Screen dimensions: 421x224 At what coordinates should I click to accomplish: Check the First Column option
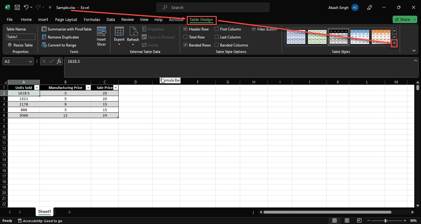[x=216, y=29]
